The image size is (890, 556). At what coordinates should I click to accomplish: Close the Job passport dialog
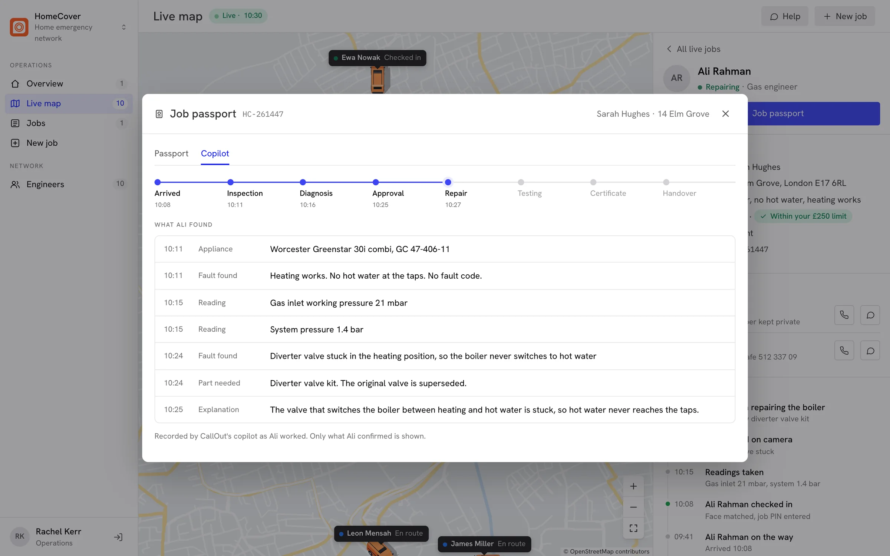coord(726,114)
